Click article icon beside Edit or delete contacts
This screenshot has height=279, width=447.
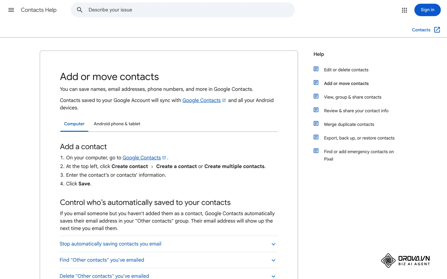coord(316,69)
